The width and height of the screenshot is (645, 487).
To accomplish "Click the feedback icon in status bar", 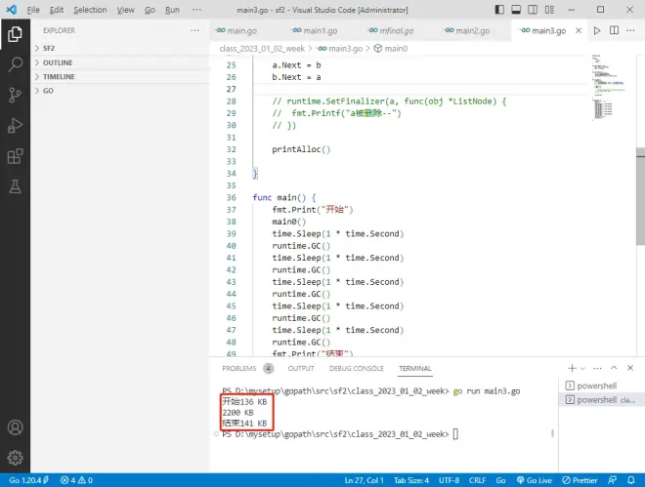I will pyautogui.click(x=612, y=480).
